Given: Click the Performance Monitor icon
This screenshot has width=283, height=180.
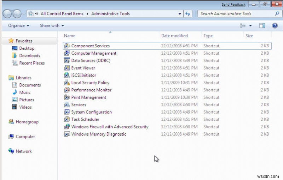Looking at the screenshot, I should coord(67,90).
